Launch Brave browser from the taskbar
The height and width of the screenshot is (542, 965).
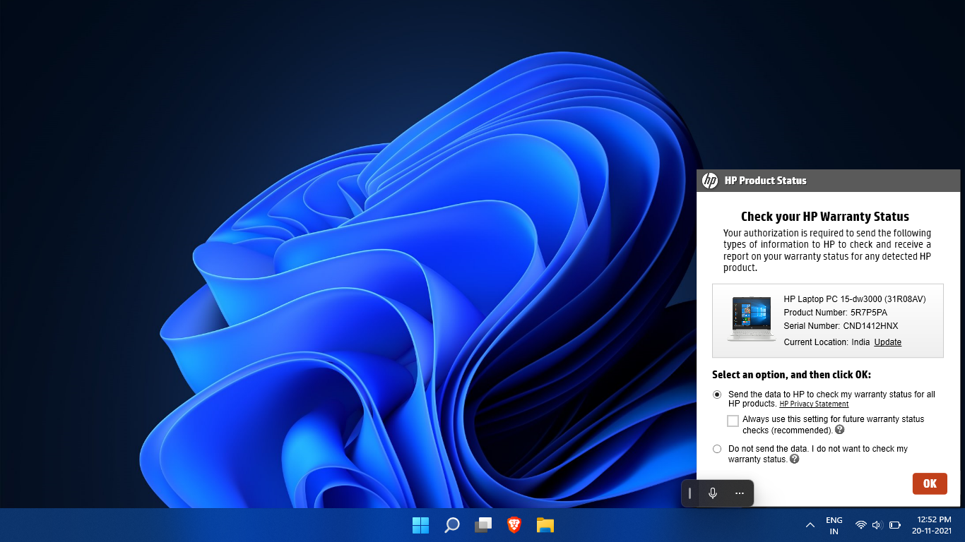tap(514, 525)
